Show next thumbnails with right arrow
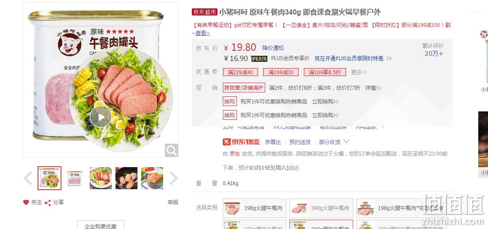This screenshot has height=229, width=488. click(173, 178)
